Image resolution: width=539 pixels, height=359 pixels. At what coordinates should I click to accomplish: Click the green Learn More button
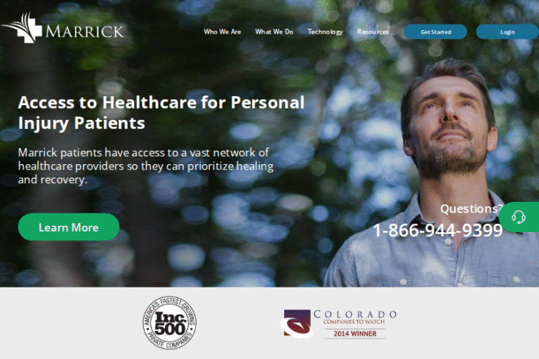coord(69,227)
